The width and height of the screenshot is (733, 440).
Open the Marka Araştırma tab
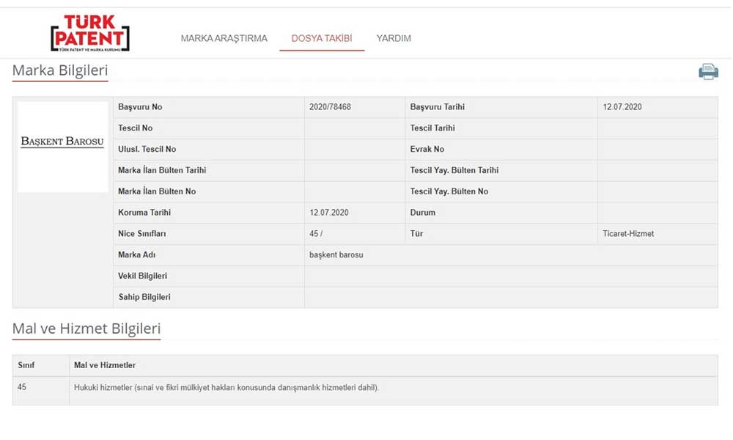click(224, 38)
